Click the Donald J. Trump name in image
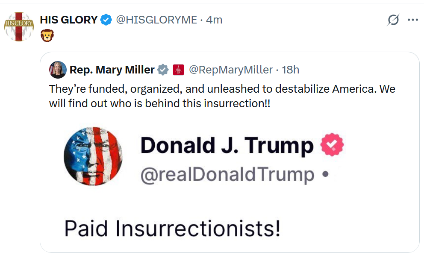This screenshot has height=255, width=424. click(x=227, y=146)
